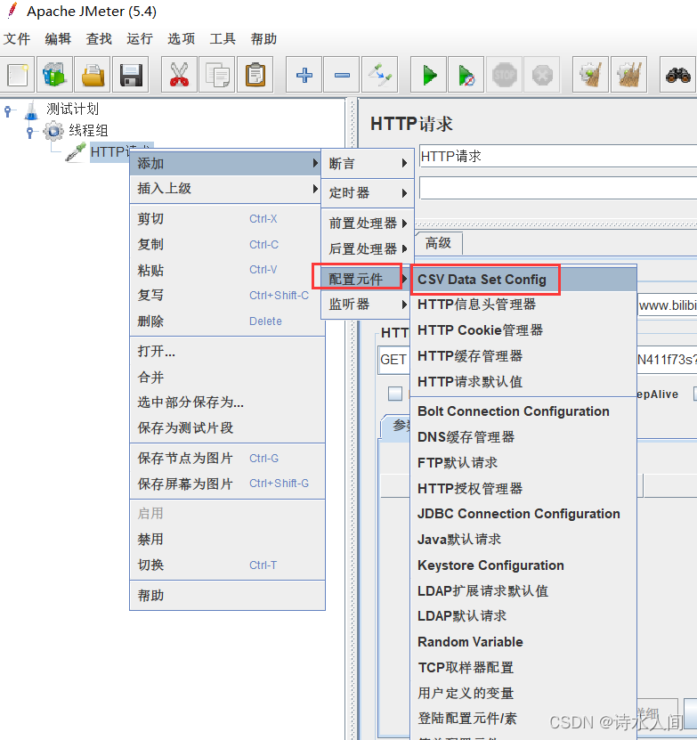697x740 pixels.
Task: Open the 查找 menu
Action: [x=99, y=38]
